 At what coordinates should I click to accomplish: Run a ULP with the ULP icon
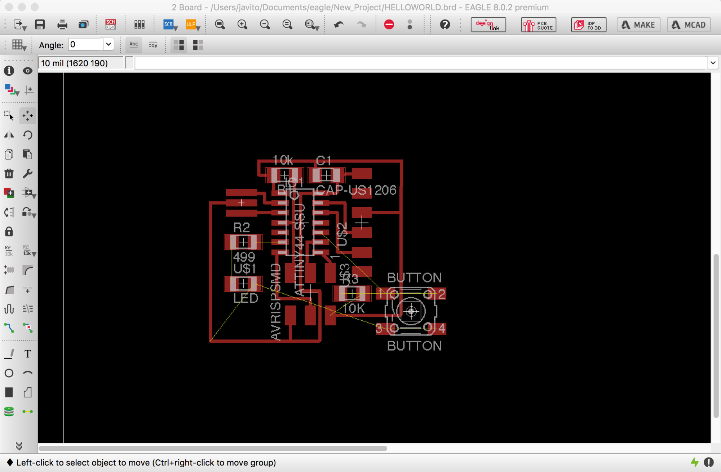coord(192,25)
